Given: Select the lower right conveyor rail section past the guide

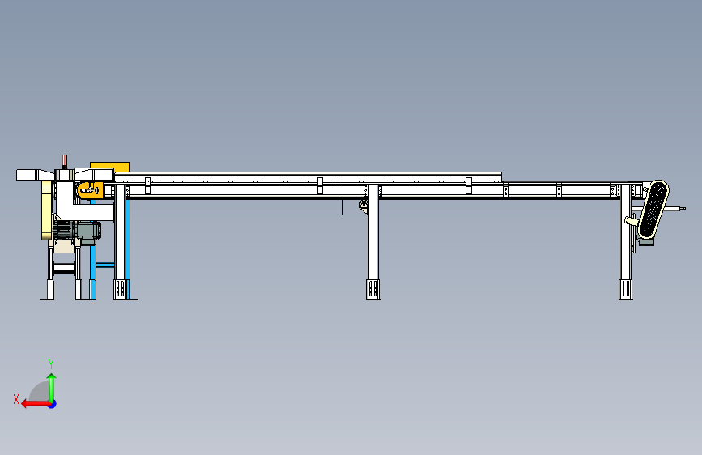Looking at the screenshot, I should 573,189.
